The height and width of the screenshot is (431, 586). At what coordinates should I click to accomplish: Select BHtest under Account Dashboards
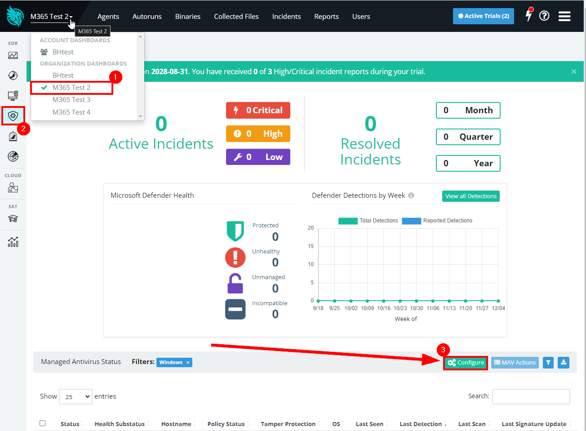point(63,52)
